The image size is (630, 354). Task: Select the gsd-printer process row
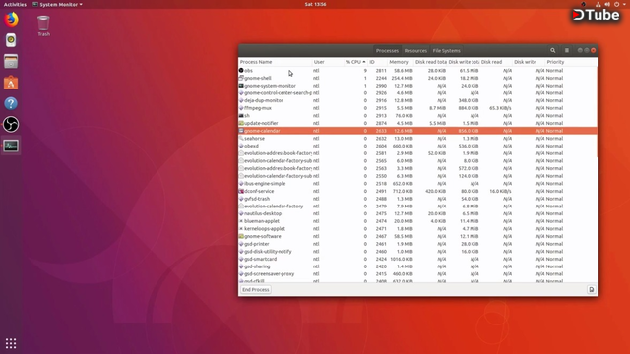point(417,244)
